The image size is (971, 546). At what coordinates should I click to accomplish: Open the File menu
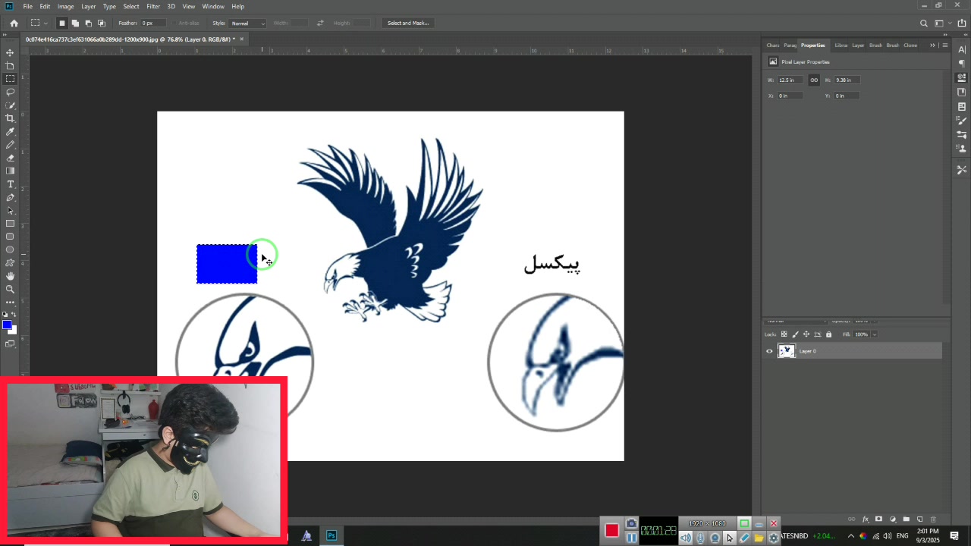point(28,6)
